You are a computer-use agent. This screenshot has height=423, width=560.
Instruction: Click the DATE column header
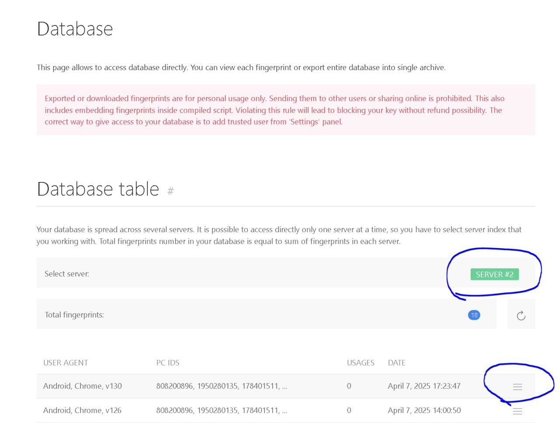coord(396,363)
